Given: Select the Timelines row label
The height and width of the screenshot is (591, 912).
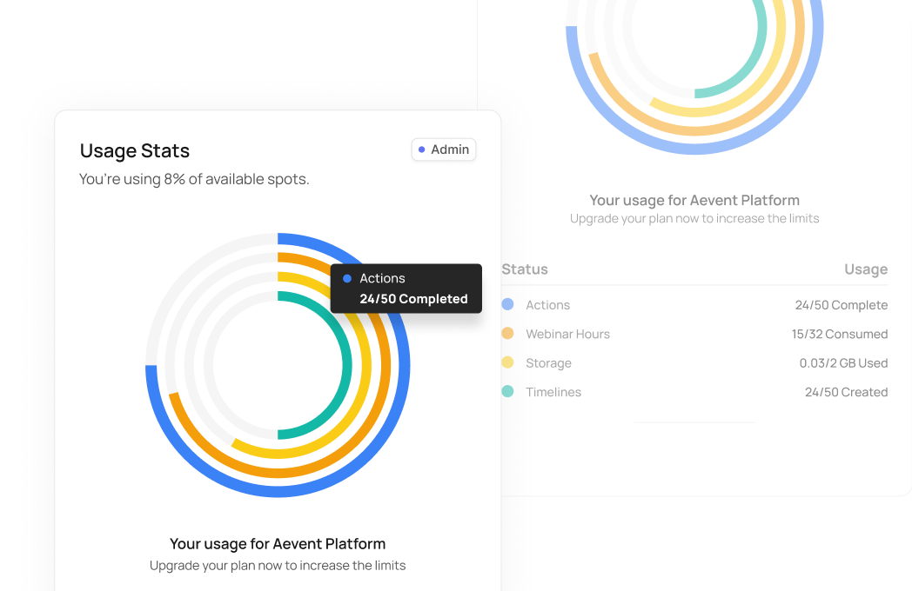Looking at the screenshot, I should pos(553,392).
